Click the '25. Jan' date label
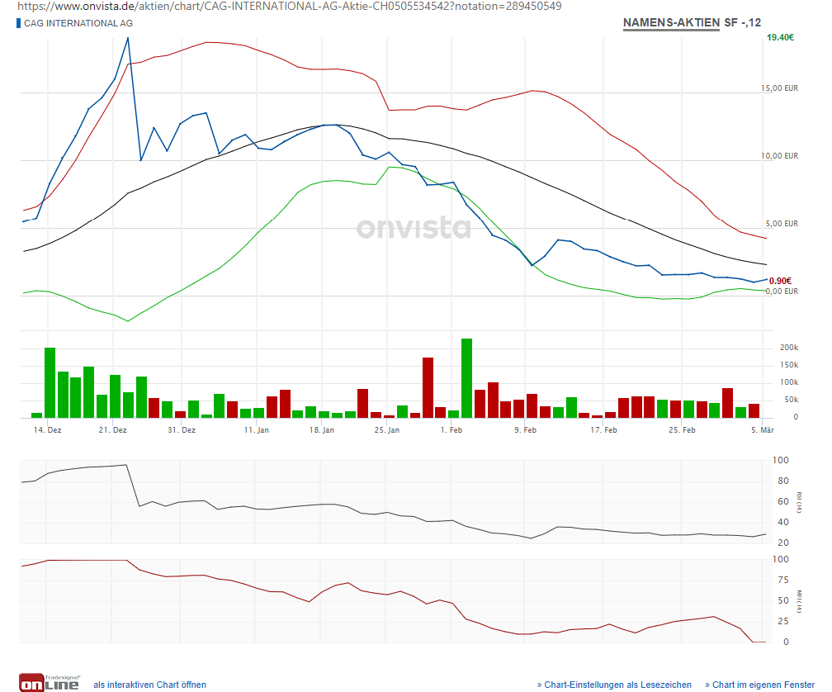Image resolution: width=832 pixels, height=692 pixels. click(387, 430)
